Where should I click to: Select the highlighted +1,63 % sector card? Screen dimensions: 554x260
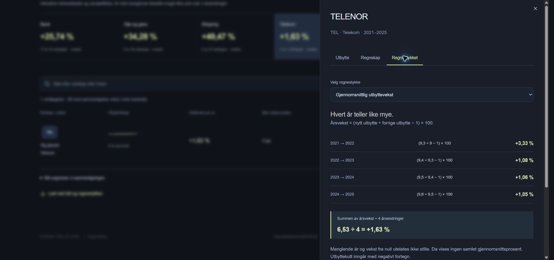pos(297,37)
